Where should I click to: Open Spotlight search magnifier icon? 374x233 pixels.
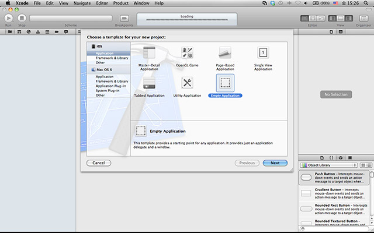pos(366,3)
